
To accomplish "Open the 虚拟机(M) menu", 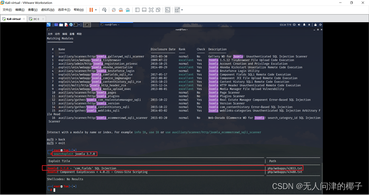I will pyautogui.click(x=48, y=10).
